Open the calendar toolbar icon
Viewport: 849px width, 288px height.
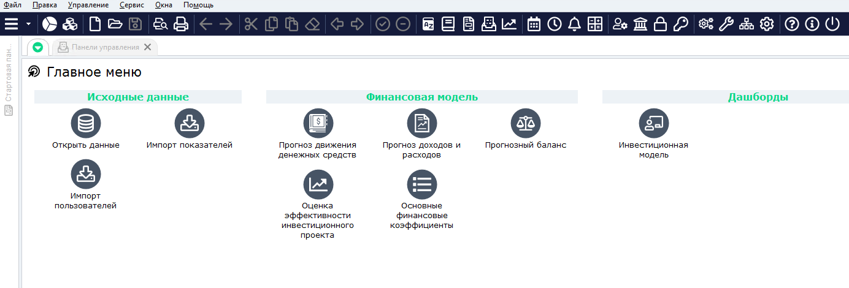point(534,24)
